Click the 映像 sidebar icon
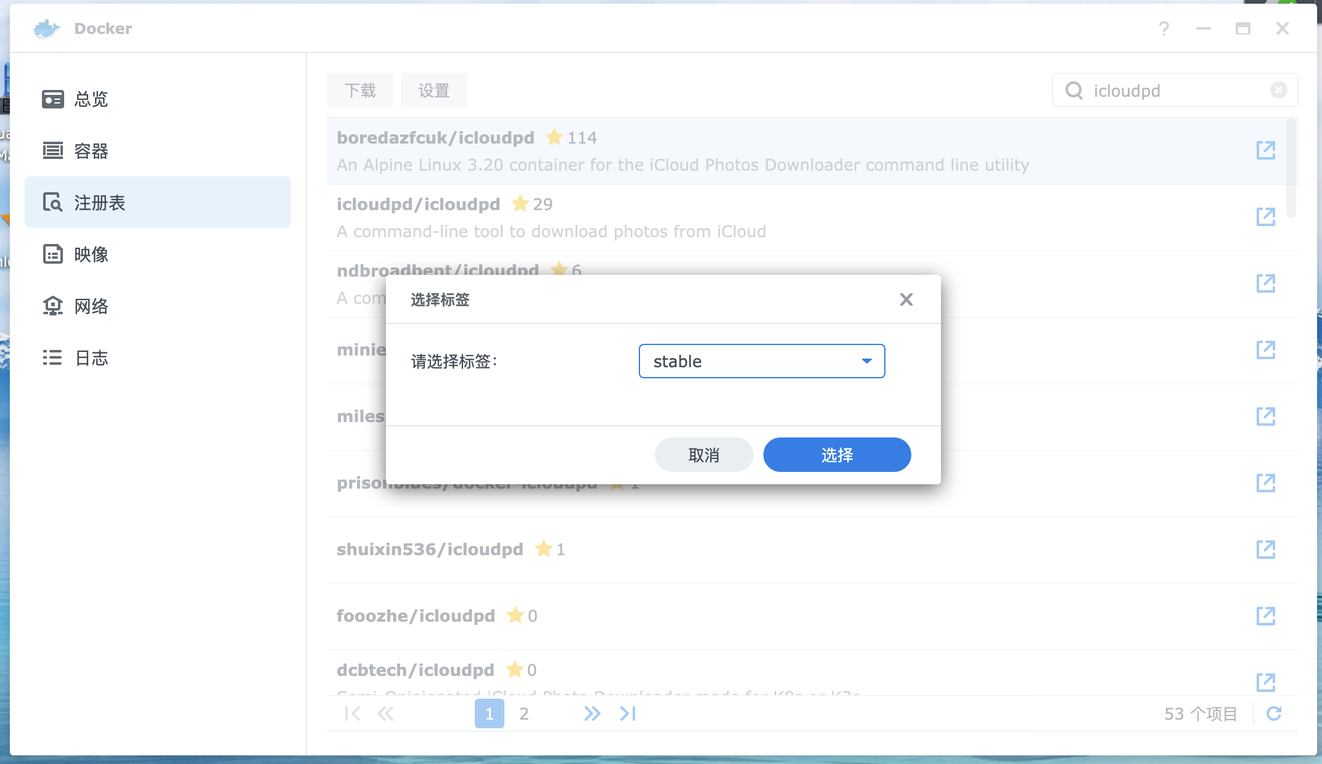 (52, 254)
